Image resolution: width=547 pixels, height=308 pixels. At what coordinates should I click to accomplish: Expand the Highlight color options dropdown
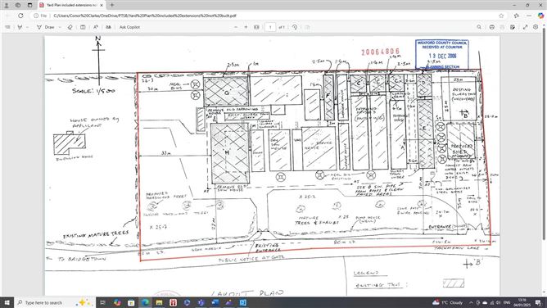[x=27, y=27]
